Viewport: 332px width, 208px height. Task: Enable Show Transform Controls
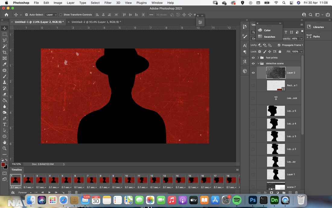61,15
